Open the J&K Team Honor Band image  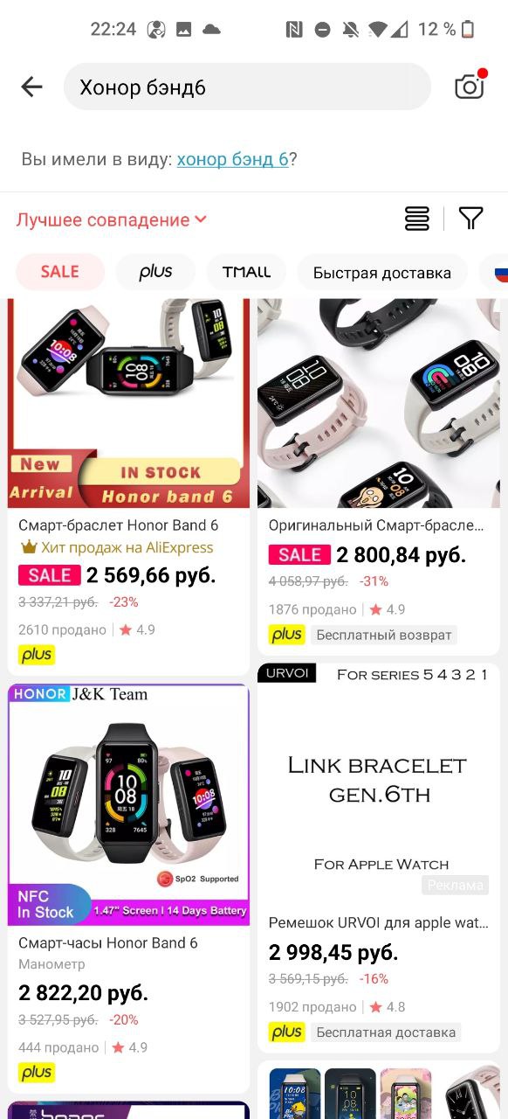click(129, 804)
